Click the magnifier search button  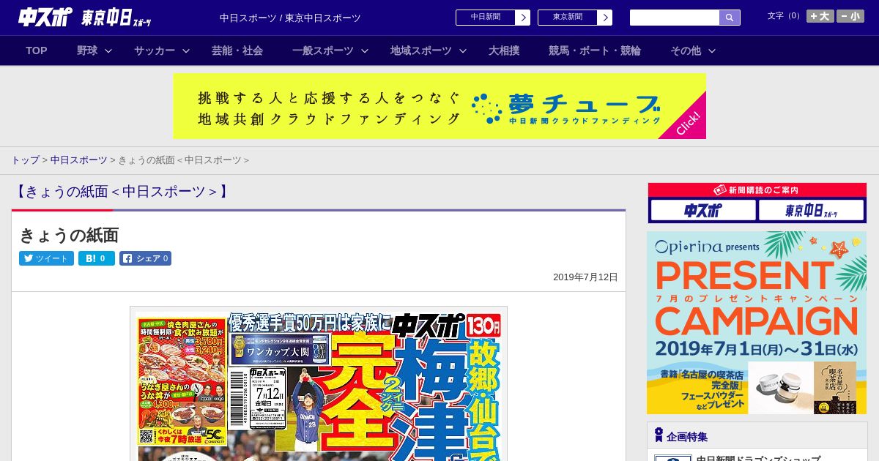pyautogui.click(x=730, y=18)
